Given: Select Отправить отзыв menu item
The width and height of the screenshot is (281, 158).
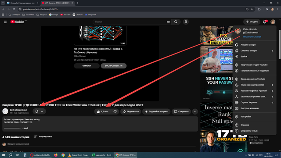Looking at the screenshot, I should (x=255, y=131).
